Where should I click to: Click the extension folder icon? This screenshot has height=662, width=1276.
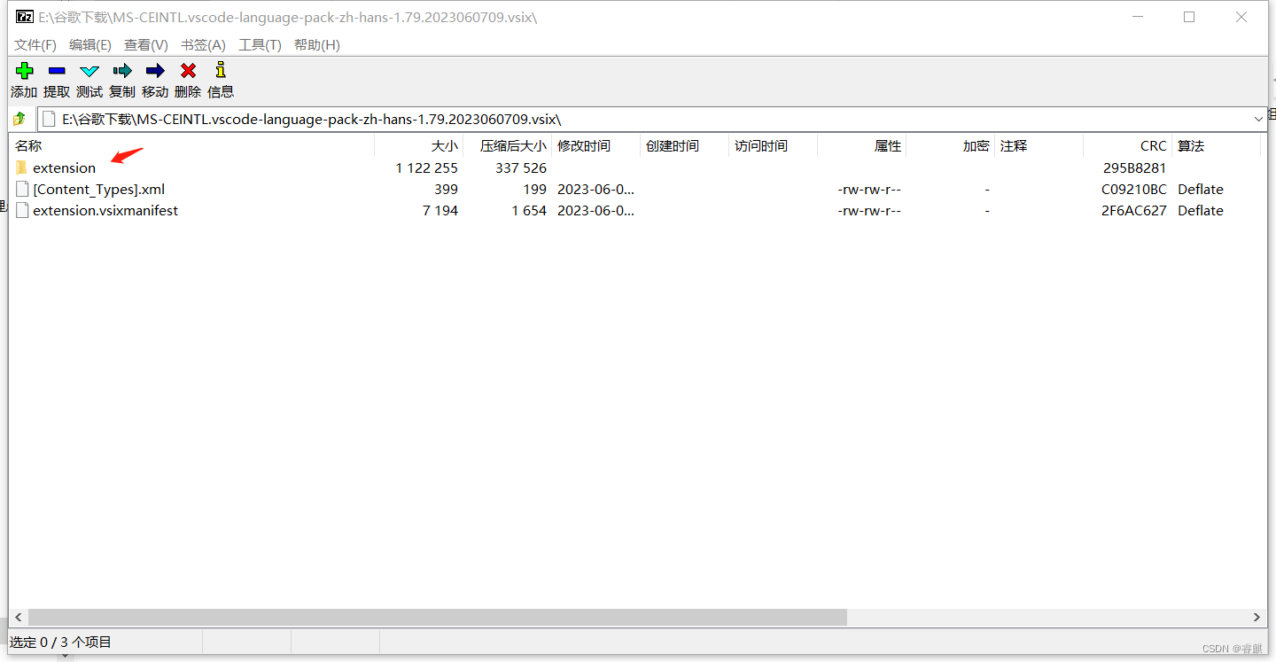(x=21, y=167)
